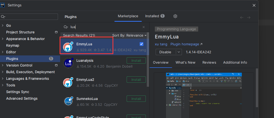Expand the Editor settings node
The height and width of the screenshot is (118, 274).
coord(3,52)
